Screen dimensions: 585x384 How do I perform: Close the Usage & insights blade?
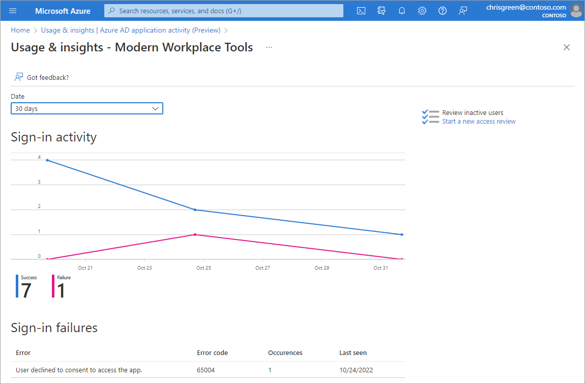pos(566,47)
